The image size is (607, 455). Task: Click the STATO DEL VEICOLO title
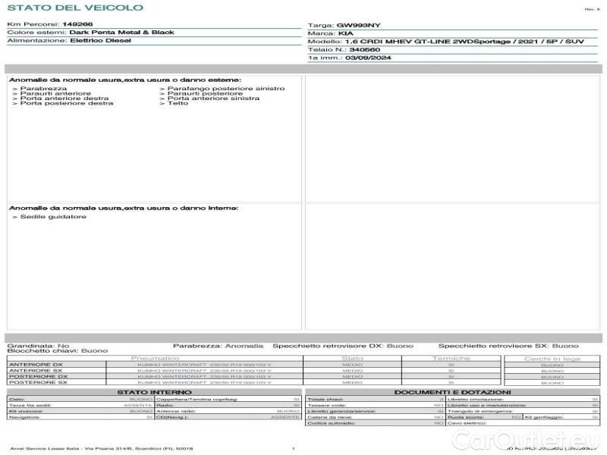point(74,8)
